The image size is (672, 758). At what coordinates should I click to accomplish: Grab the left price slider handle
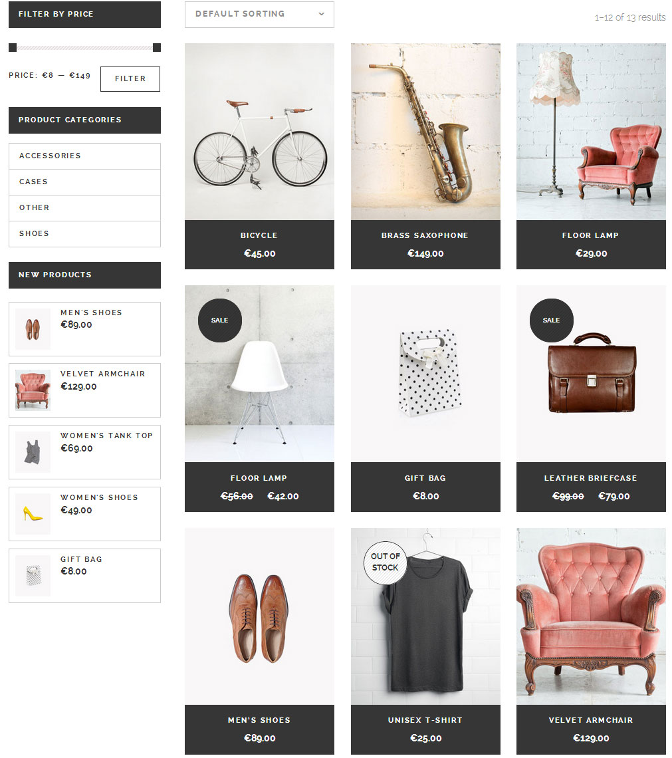(x=13, y=47)
